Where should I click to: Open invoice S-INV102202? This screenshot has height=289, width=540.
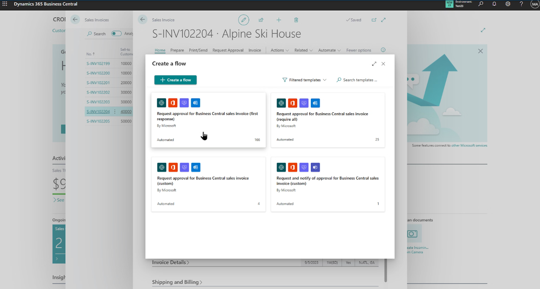tap(98, 92)
